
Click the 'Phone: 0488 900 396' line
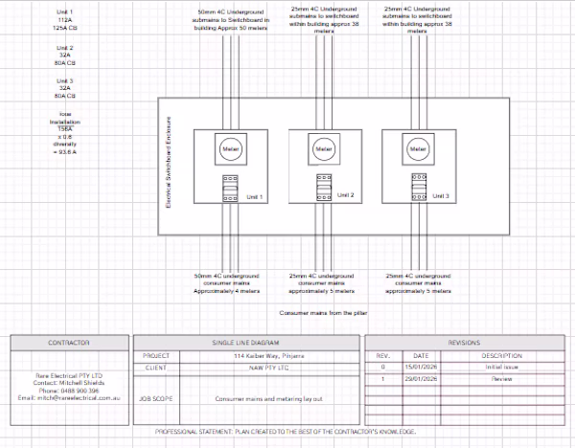point(69,391)
